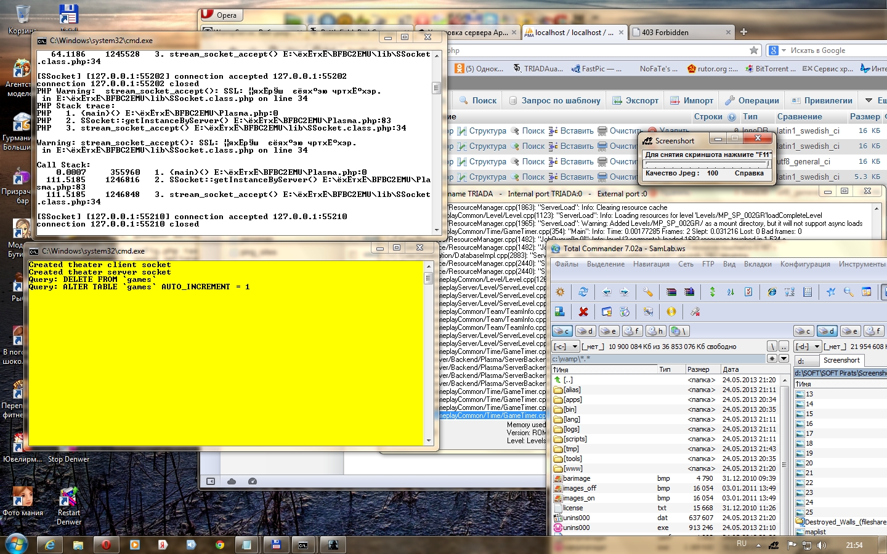Click the Opera icon on the taskbar
This screenshot has height=554, width=887.
[106, 545]
